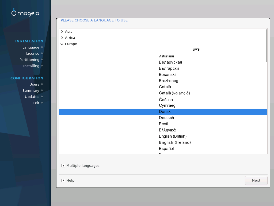Select Deutsch from the language list
274x206 pixels.
pyautogui.click(x=163, y=118)
